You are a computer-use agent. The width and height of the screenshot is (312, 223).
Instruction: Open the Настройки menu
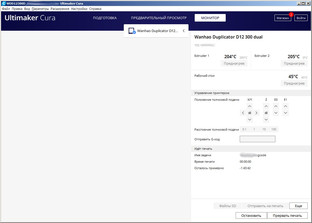coord(79,9)
